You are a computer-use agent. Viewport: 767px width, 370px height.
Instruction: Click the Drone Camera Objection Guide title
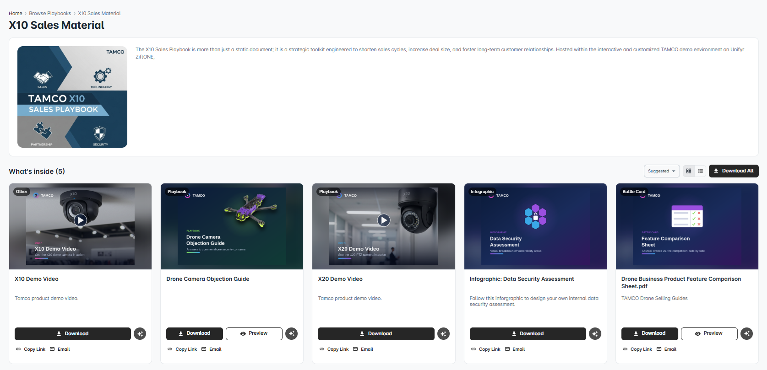(x=208, y=279)
